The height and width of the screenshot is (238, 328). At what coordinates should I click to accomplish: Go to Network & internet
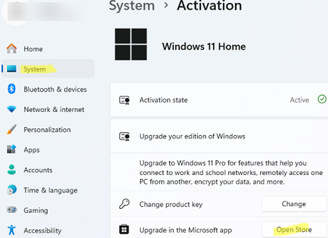coord(48,109)
